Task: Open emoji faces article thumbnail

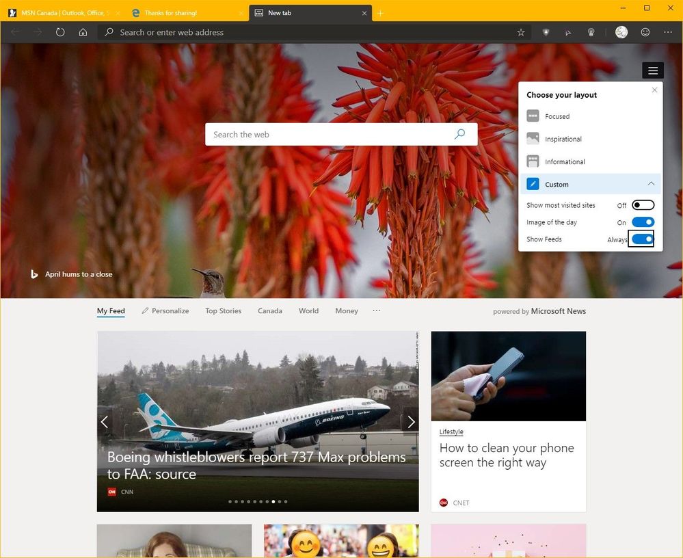Action: pyautogui.click(x=341, y=541)
